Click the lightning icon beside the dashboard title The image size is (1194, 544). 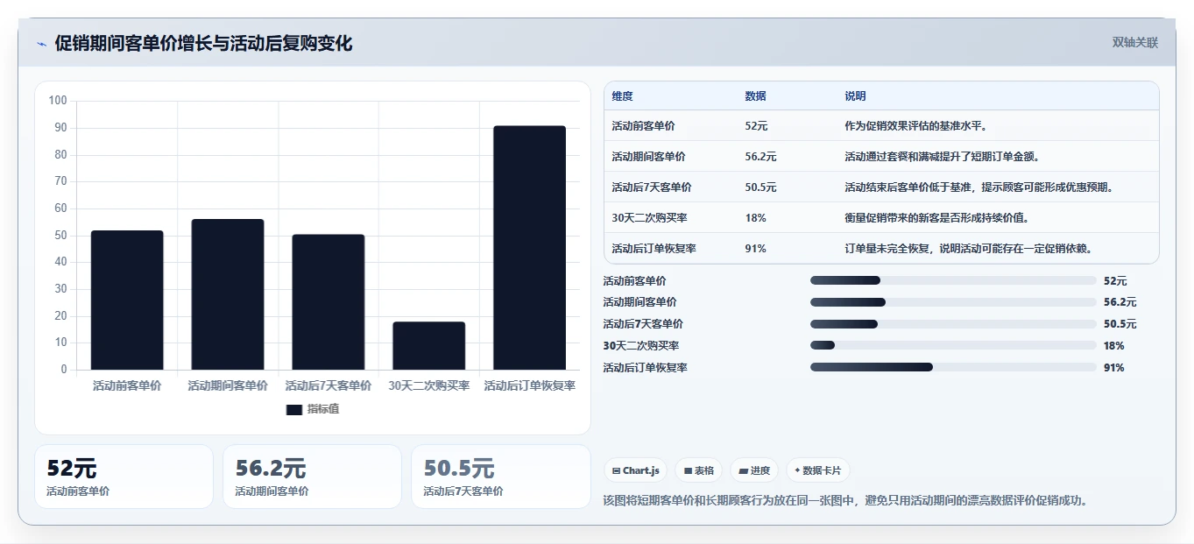pyautogui.click(x=41, y=44)
